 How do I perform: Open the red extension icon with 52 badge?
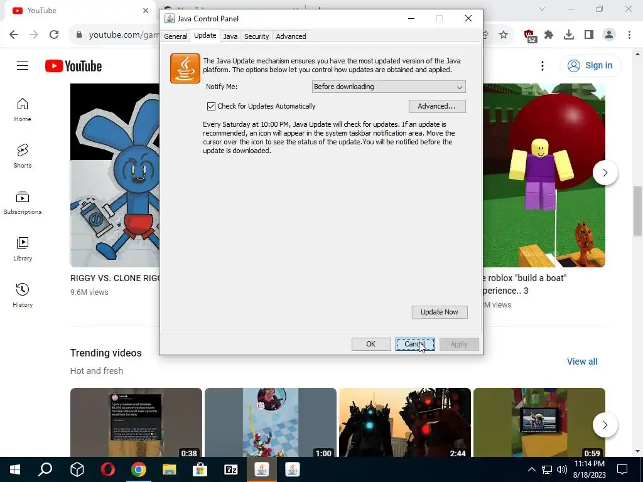click(x=530, y=36)
